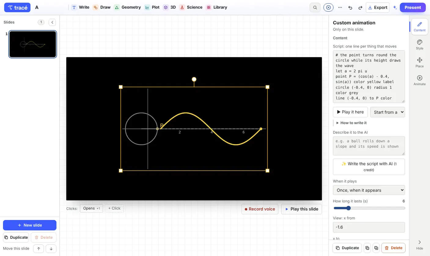Select slide 1 thumbnail
The image size is (430, 256).
point(33,44)
